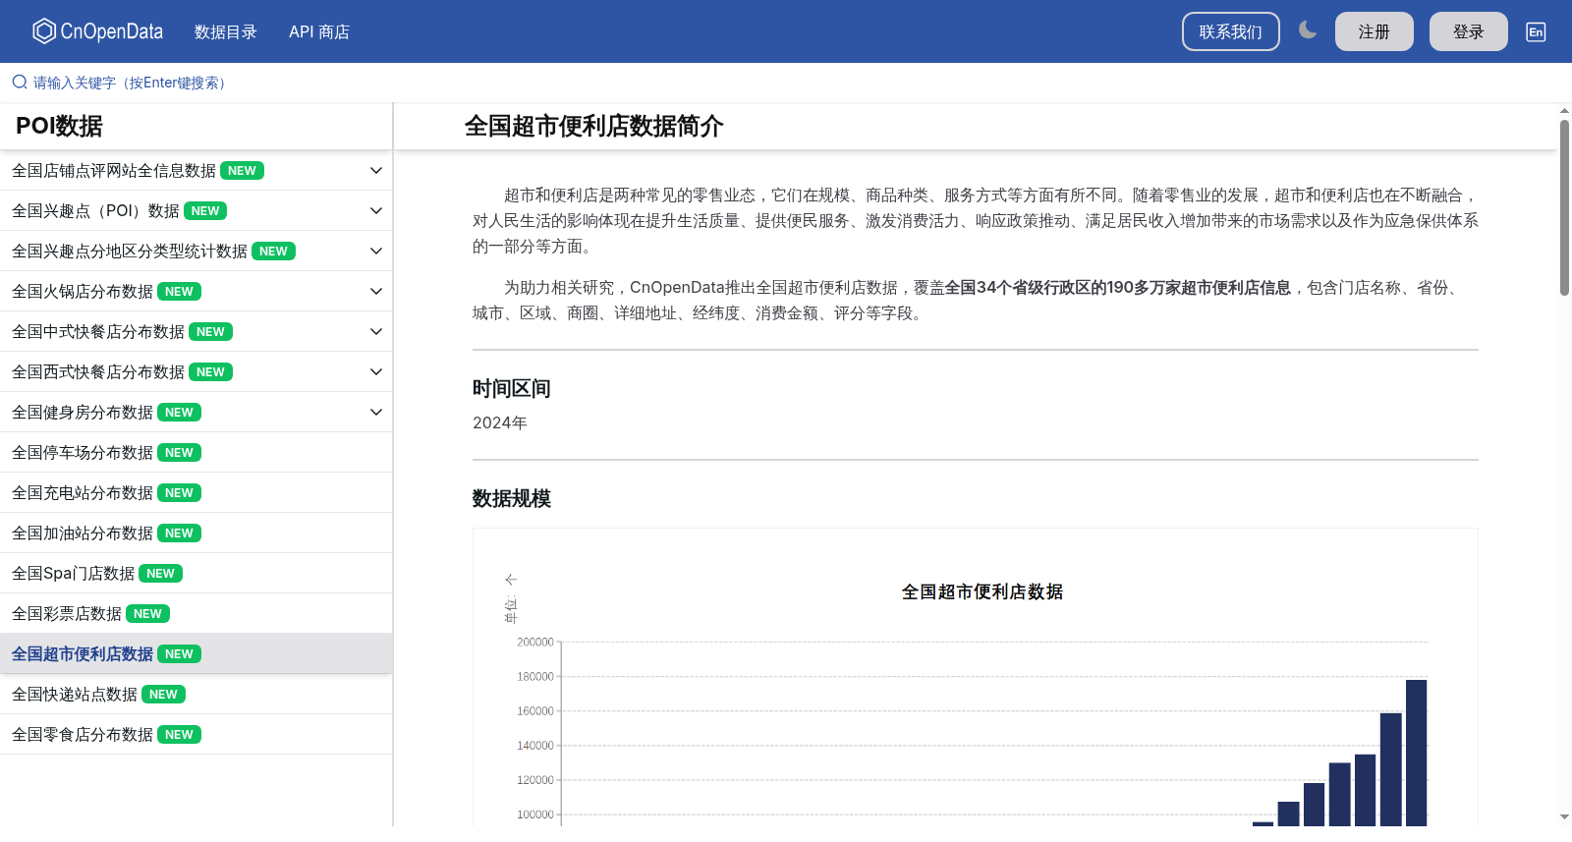Select 全国充电站分布数据 in sidebar
The height and width of the screenshot is (842, 1572).
pos(196,493)
